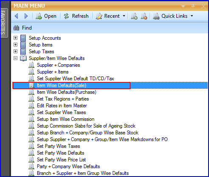Click the Refresh toolbar button
This screenshot has height=177, width=209.
tap(76, 16)
